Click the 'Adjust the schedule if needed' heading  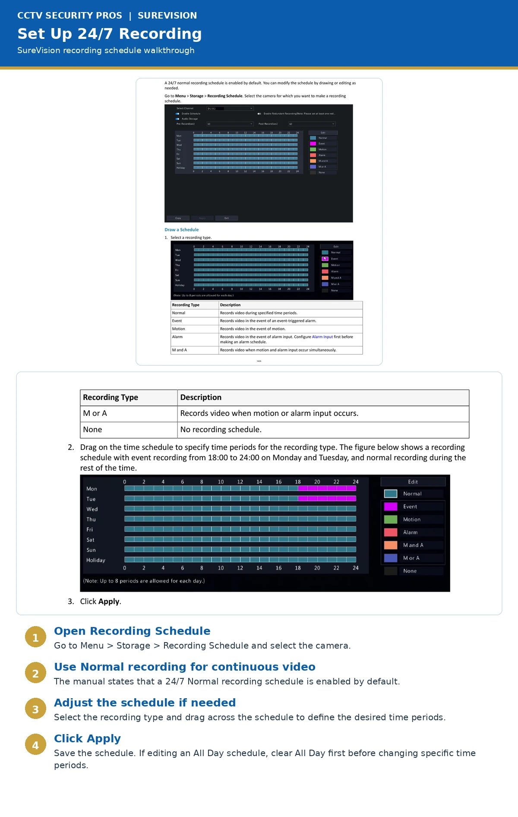(x=145, y=703)
